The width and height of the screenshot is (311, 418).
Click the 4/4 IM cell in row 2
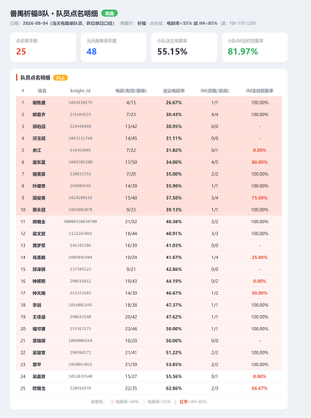(x=215, y=115)
